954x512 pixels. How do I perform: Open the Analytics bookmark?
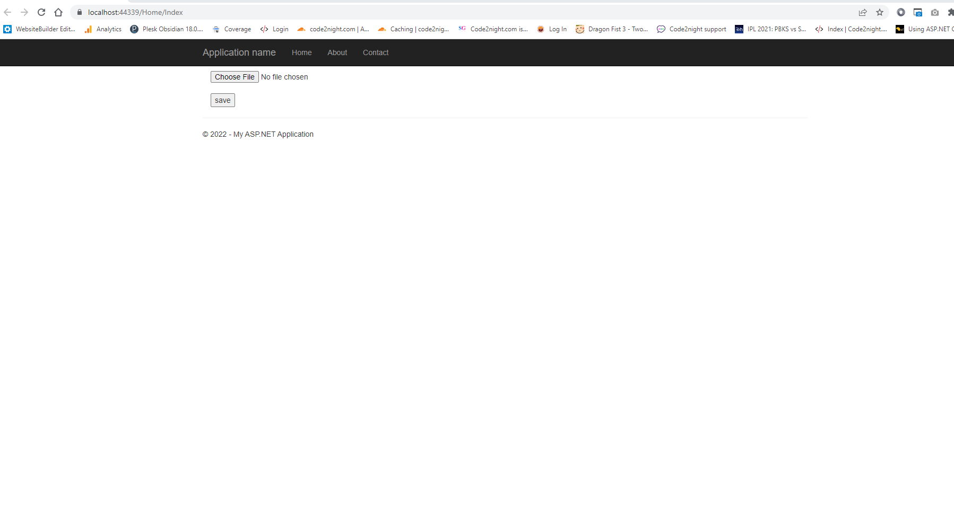[103, 29]
